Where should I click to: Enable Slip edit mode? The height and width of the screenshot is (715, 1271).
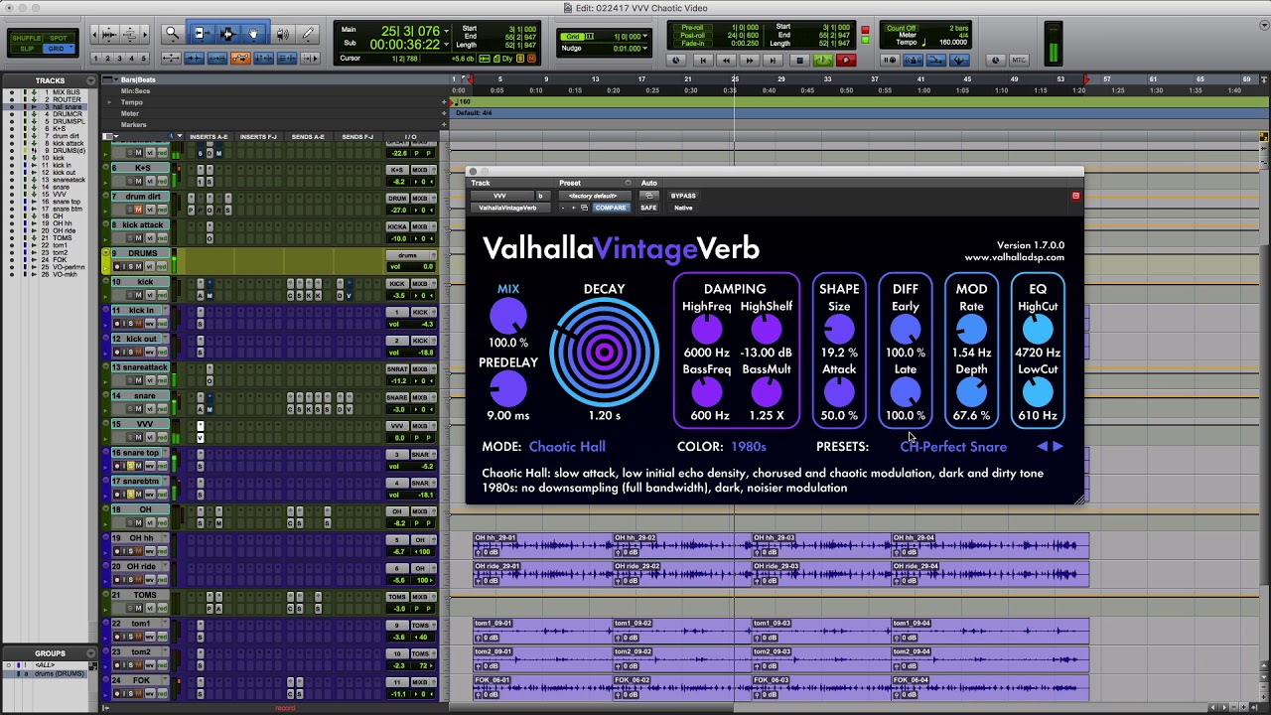click(x=27, y=49)
